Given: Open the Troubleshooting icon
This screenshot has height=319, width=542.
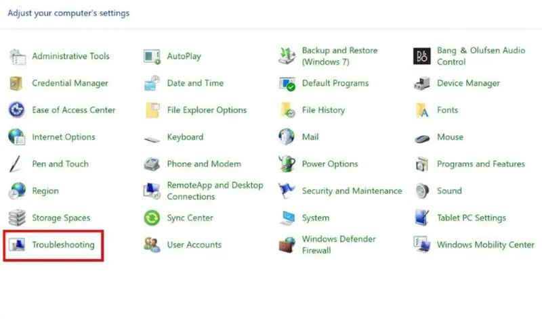Looking at the screenshot, I should click(x=17, y=245).
